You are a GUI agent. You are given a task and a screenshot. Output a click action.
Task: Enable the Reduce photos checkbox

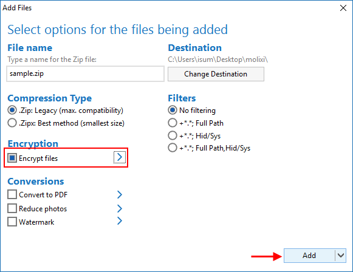(12, 208)
